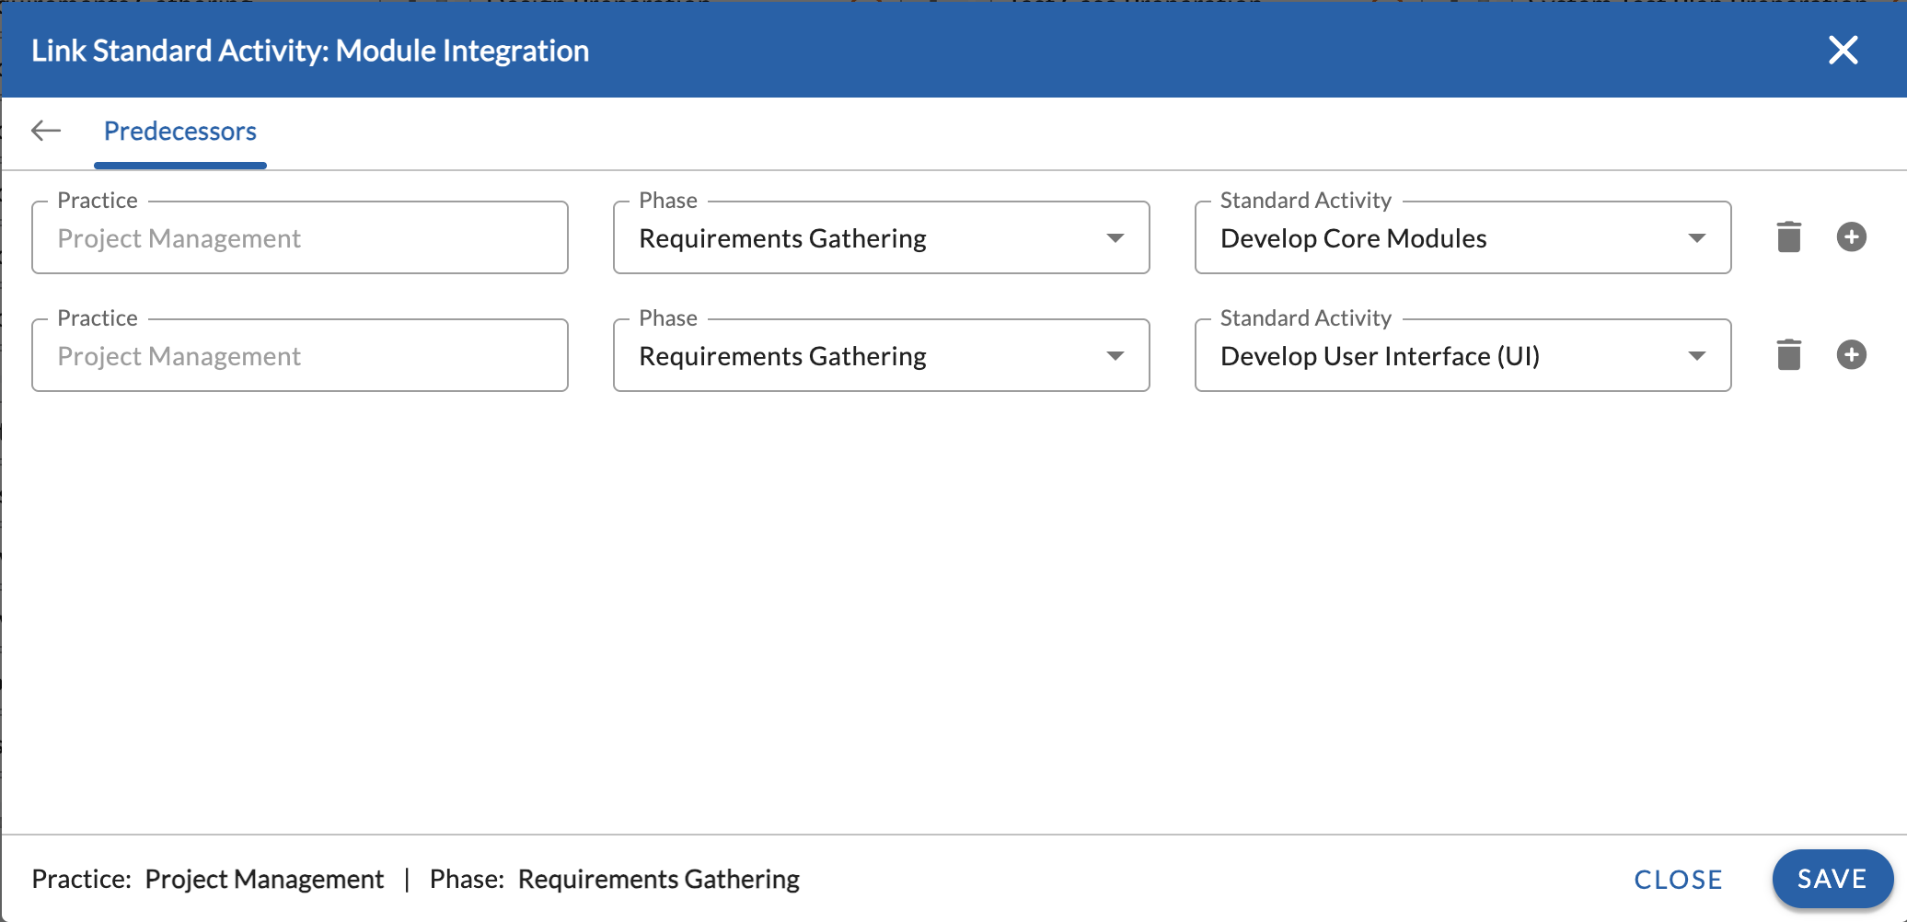
Task: Open the Develop Core Modules Standard Activity dropdown
Action: point(1445,238)
